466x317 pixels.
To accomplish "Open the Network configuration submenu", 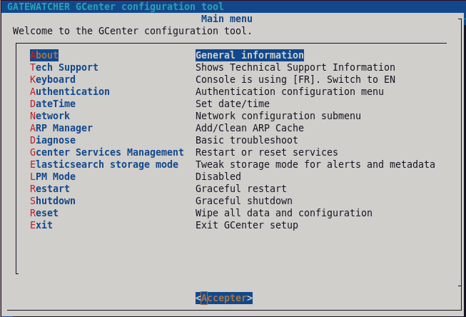I will (x=50, y=116).
